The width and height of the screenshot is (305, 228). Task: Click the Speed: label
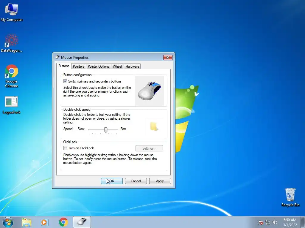coord(68,129)
